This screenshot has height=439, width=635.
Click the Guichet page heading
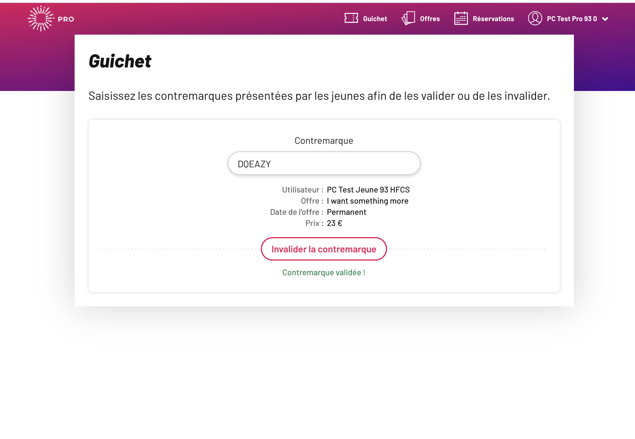coord(120,61)
